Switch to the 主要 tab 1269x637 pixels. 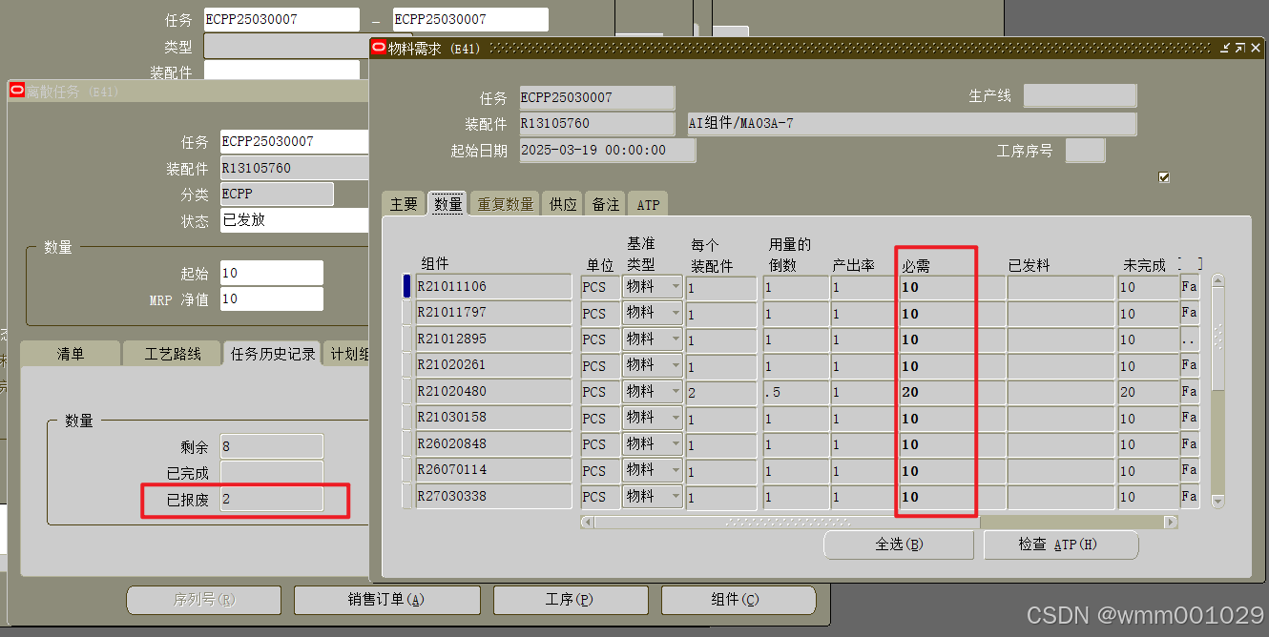pyautogui.click(x=403, y=202)
